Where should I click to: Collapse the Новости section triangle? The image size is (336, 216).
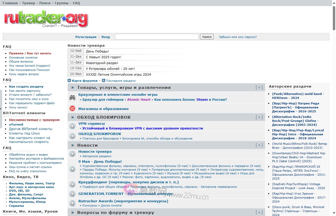[73, 145]
